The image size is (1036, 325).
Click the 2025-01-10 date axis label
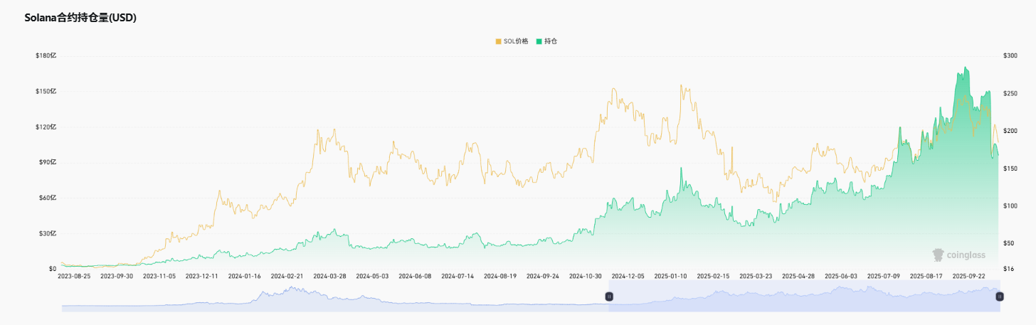click(670, 275)
